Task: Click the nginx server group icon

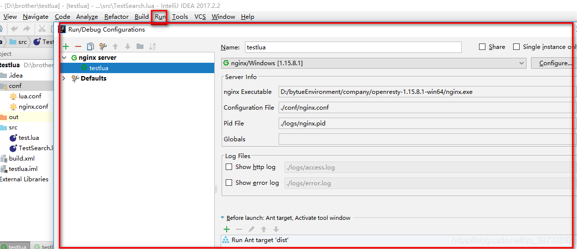Action: click(x=74, y=58)
